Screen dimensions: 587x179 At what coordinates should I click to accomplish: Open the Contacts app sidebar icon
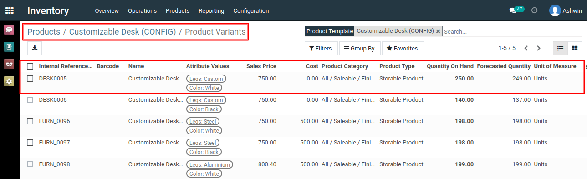[9, 46]
